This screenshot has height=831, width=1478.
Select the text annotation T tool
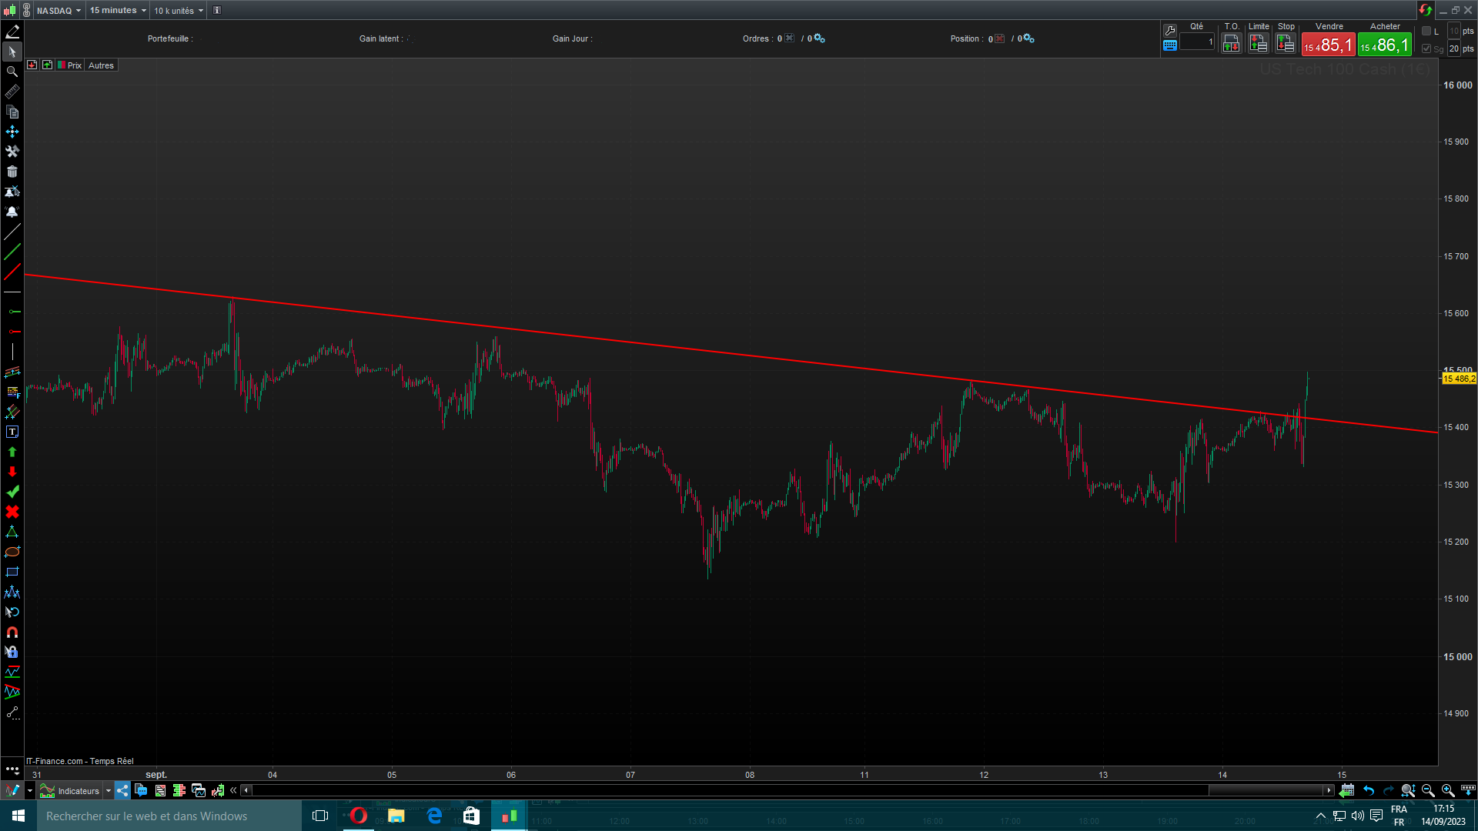point(12,432)
